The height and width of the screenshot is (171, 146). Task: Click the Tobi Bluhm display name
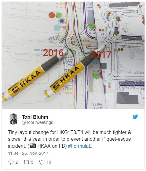pyautogui.click(x=35, y=117)
